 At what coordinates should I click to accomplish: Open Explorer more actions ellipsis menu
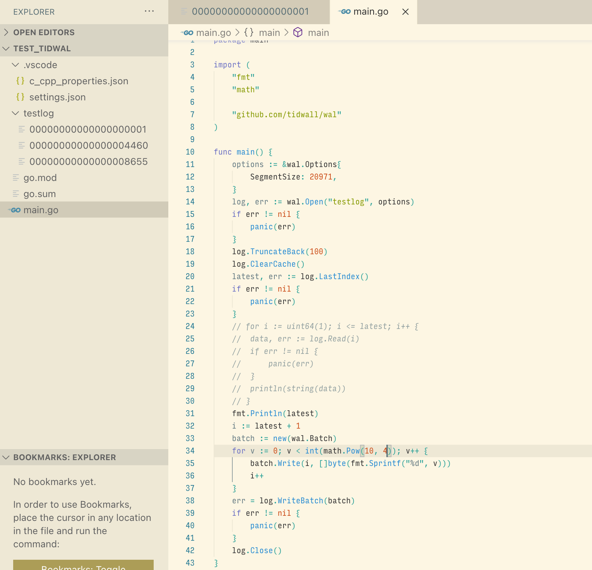click(x=149, y=11)
